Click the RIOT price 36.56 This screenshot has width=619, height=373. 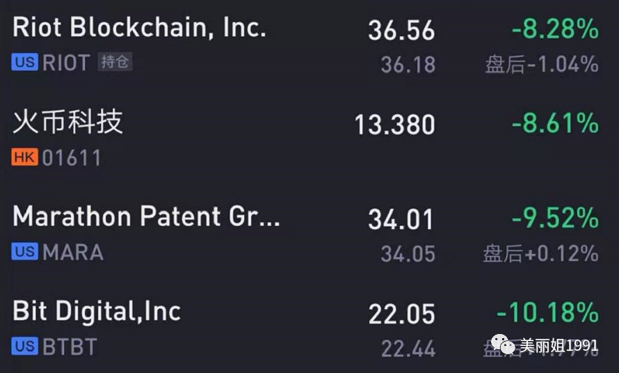[x=401, y=31]
